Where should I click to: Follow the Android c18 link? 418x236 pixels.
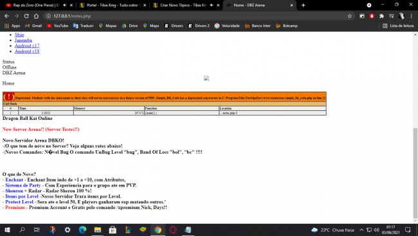pos(27,51)
